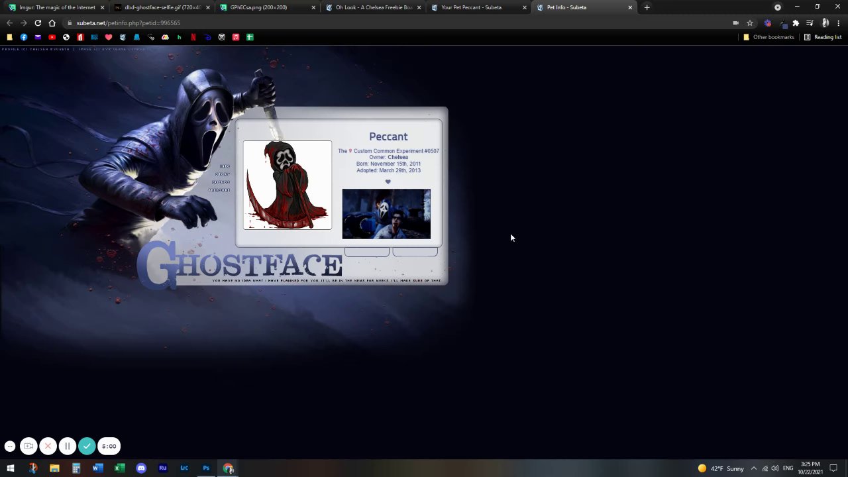Viewport: 848px width, 477px height.
Task: Click the Ghostface game screenshot thumbnail
Action: pos(386,214)
